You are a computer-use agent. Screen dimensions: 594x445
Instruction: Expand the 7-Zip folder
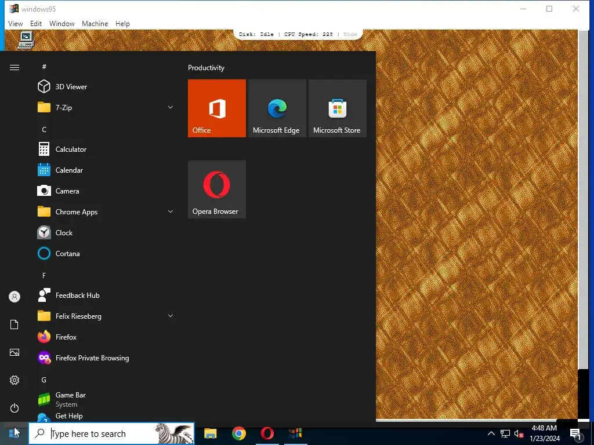tap(171, 107)
